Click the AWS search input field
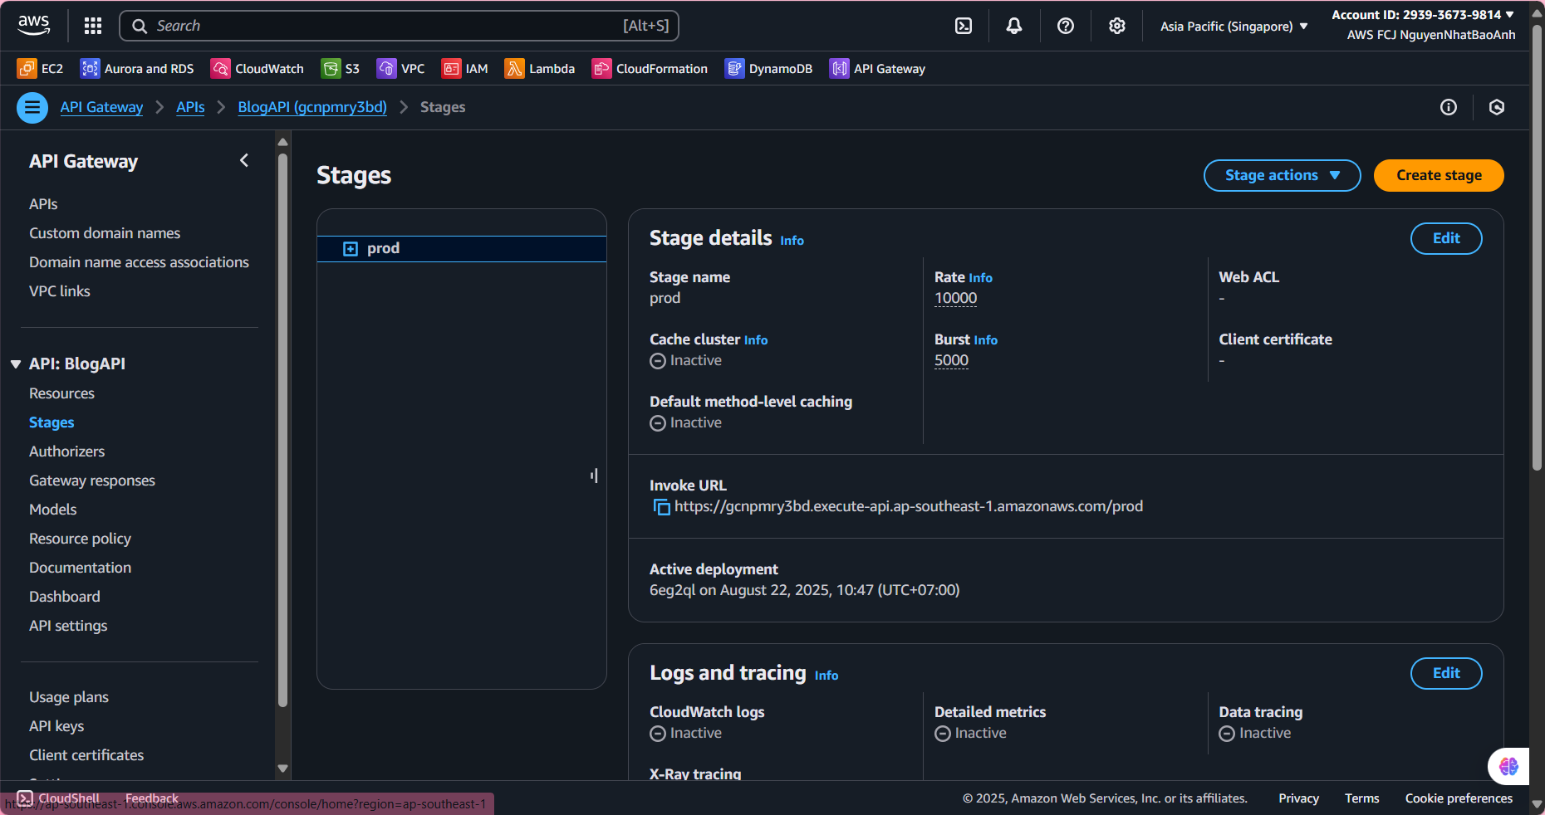This screenshot has width=1545, height=815. tap(399, 26)
